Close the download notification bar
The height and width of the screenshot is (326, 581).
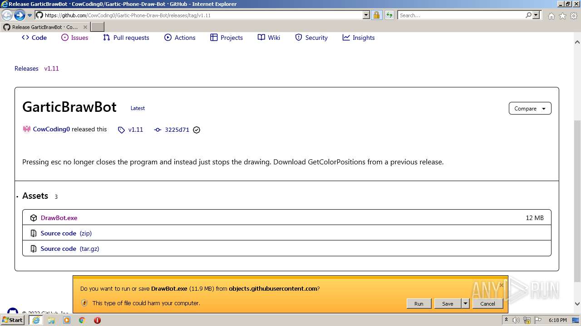coord(501,285)
